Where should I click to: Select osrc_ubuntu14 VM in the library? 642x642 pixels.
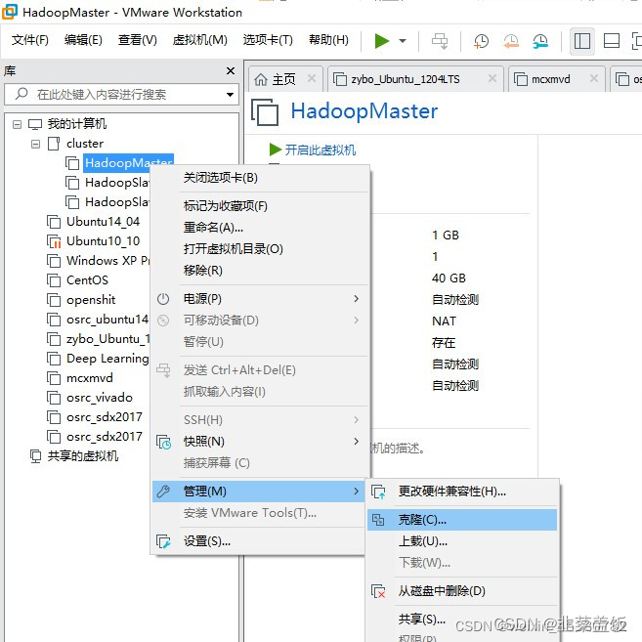pyautogui.click(x=107, y=320)
